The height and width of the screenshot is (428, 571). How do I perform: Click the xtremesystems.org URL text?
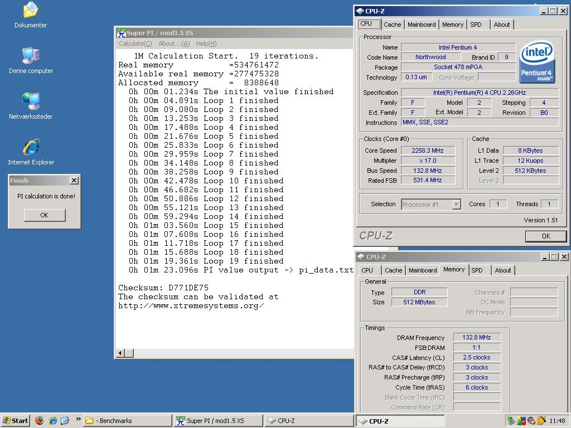pyautogui.click(x=191, y=306)
